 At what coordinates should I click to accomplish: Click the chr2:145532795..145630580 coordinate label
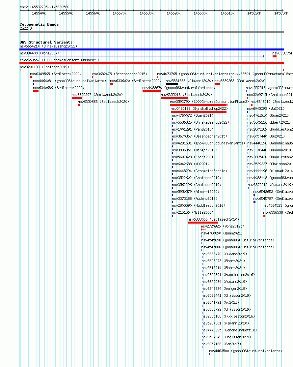pyautogui.click(x=44, y=7)
